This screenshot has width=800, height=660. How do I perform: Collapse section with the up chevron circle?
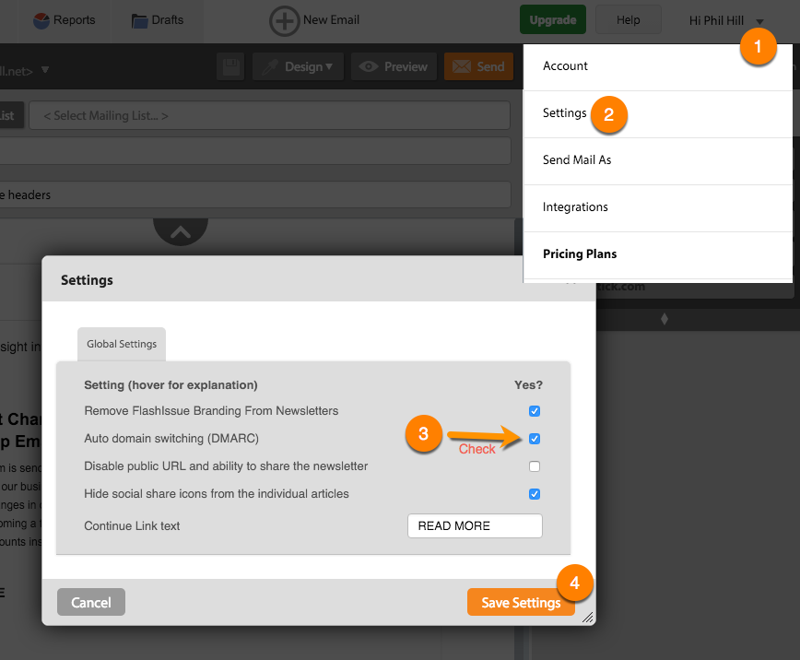181,231
